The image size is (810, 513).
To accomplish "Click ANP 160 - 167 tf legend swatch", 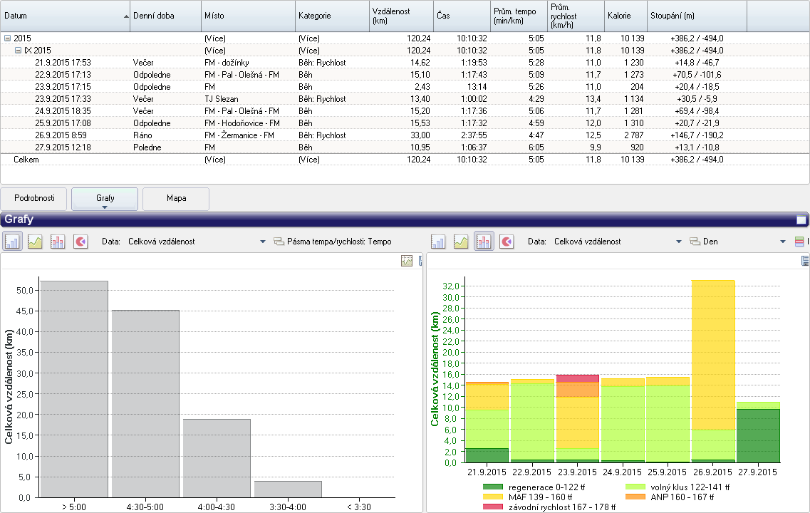I will pos(635,497).
